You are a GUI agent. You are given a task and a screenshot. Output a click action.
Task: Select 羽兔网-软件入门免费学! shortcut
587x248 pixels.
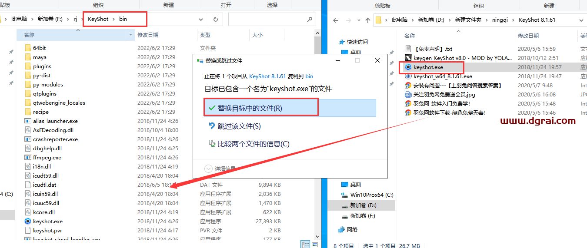pos(442,104)
